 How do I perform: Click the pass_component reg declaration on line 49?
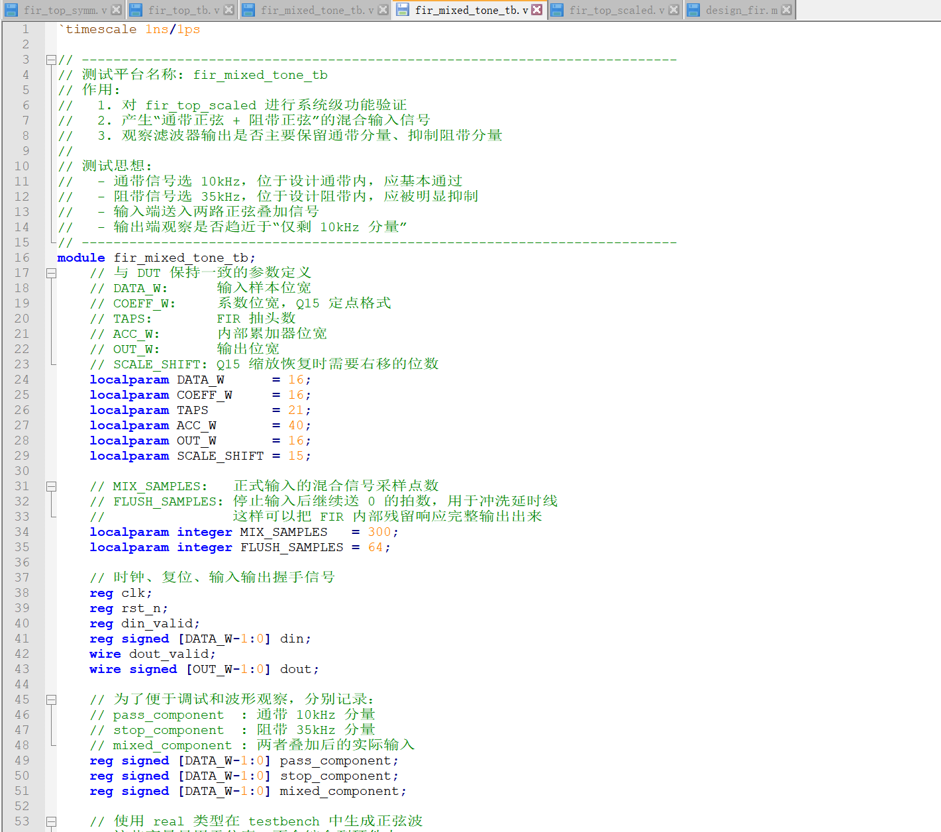pos(244,760)
